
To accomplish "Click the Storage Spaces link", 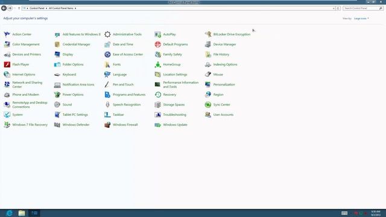I will (174, 104).
